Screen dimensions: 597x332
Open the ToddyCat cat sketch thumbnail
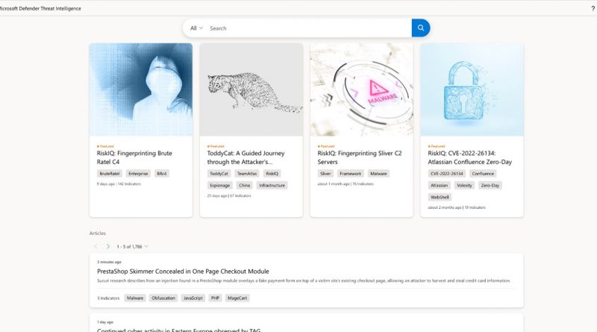point(251,90)
